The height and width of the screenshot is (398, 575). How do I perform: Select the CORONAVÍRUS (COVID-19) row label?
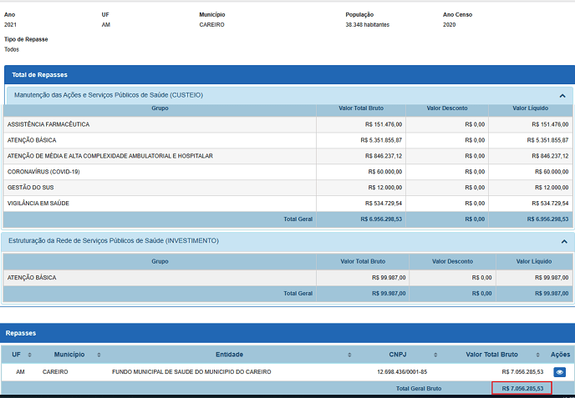(43, 172)
